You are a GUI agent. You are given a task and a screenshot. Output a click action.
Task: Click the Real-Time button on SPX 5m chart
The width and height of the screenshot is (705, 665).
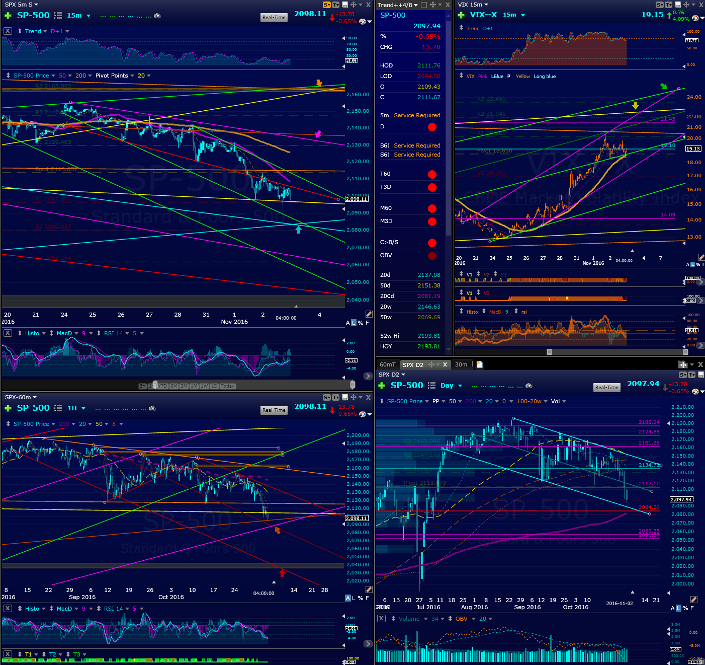click(274, 17)
